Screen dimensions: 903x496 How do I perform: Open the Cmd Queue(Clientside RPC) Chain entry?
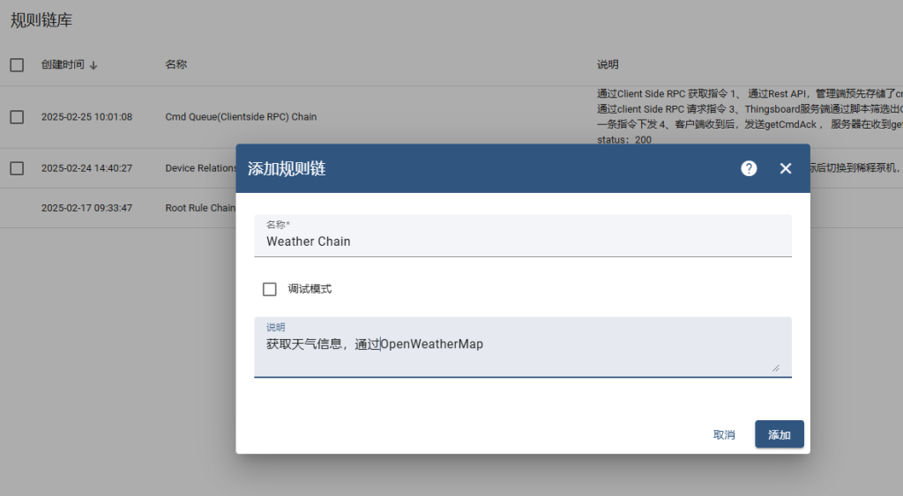pos(241,117)
